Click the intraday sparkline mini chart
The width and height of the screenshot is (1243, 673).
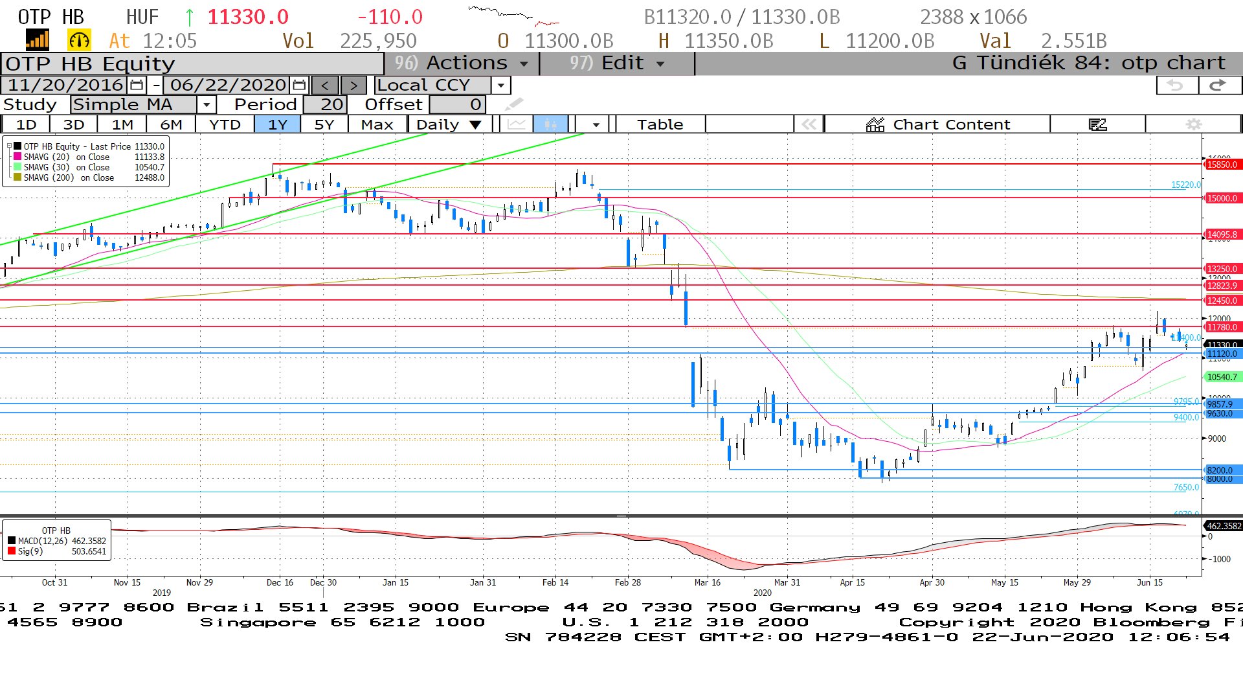(513, 16)
